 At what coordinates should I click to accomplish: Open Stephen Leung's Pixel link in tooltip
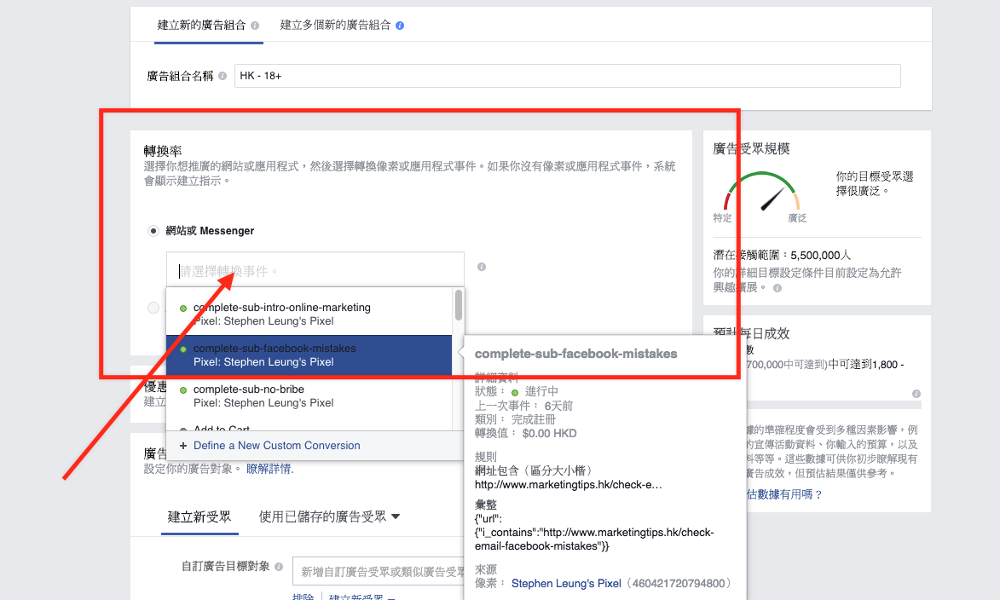(x=566, y=584)
